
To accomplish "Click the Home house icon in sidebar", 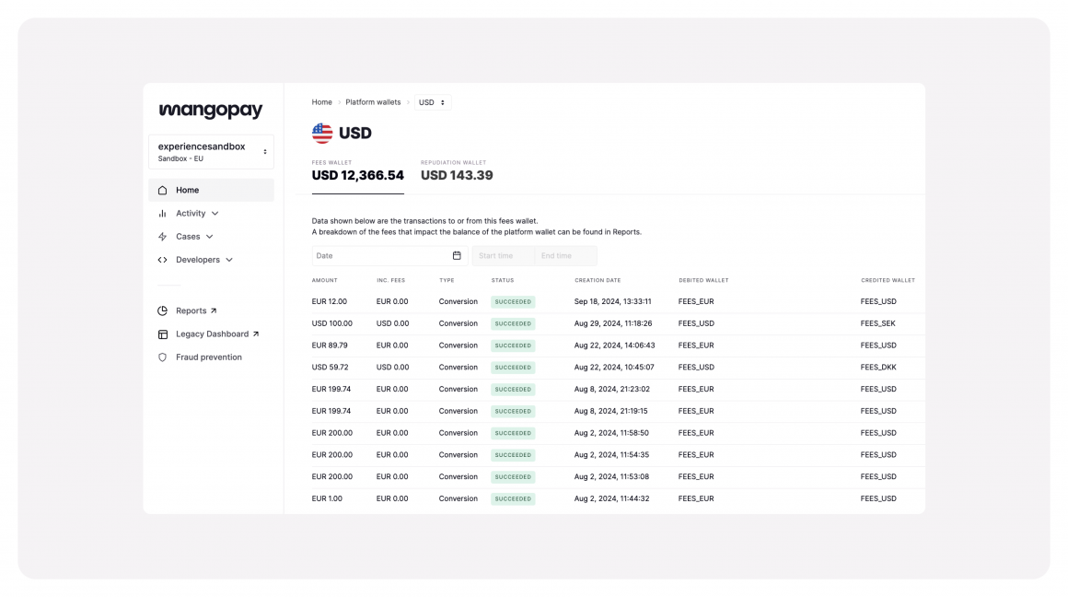I will click(x=163, y=191).
